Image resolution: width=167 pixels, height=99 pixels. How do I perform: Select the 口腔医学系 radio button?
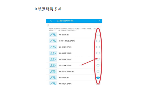[x=98, y=47]
